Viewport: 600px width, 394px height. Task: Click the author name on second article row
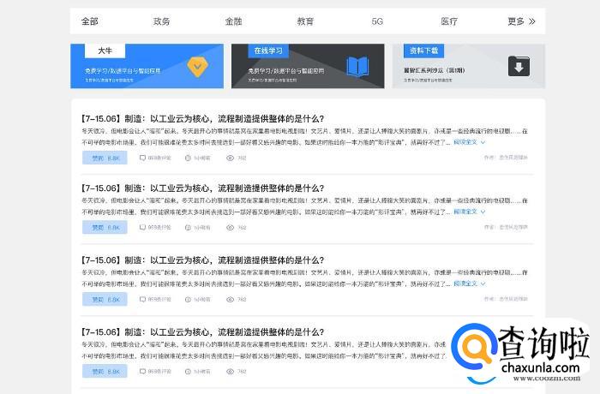[506, 227]
